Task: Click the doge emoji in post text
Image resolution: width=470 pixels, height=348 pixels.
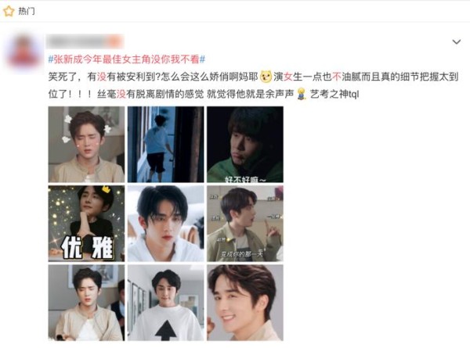Action: click(266, 77)
